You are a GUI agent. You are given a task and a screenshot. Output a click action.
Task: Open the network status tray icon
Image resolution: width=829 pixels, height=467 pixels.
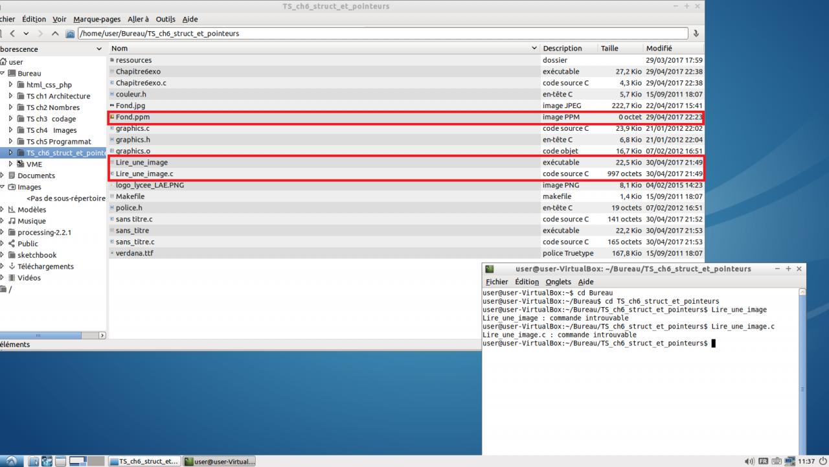point(791,461)
